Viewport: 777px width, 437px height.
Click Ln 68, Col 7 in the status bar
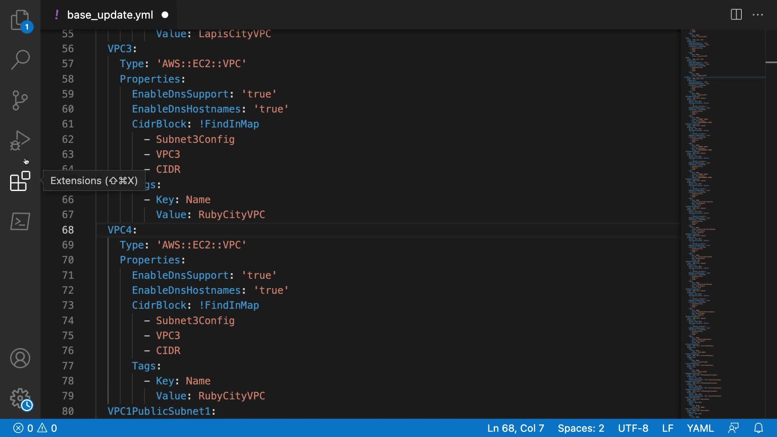(x=515, y=428)
